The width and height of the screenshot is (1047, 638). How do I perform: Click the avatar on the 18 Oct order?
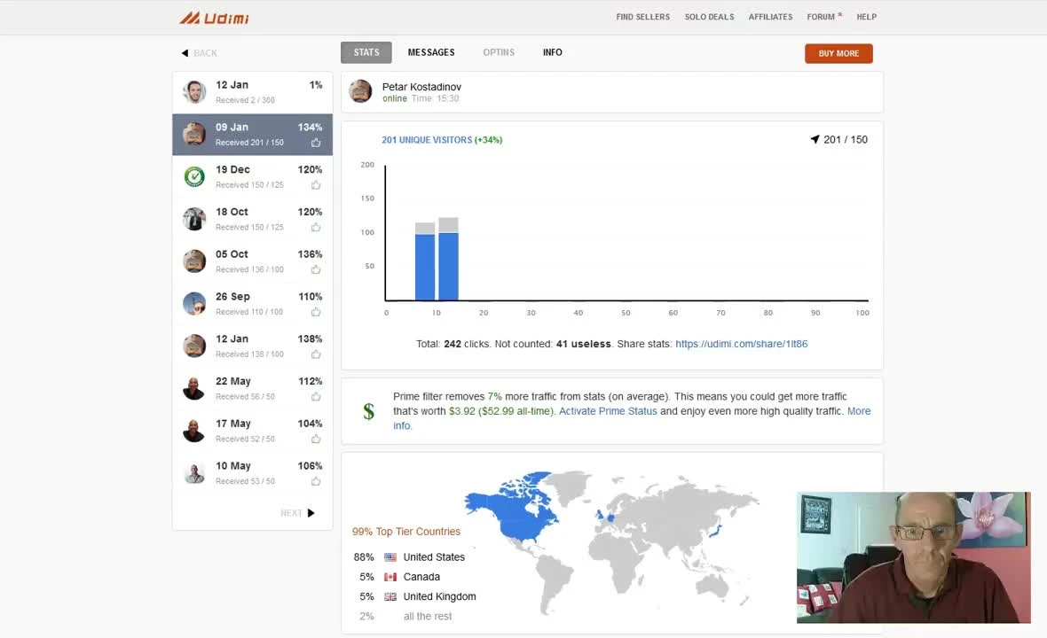click(194, 219)
